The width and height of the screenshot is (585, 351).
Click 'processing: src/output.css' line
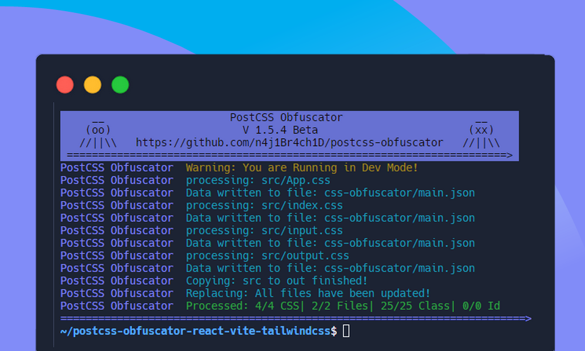point(267,256)
